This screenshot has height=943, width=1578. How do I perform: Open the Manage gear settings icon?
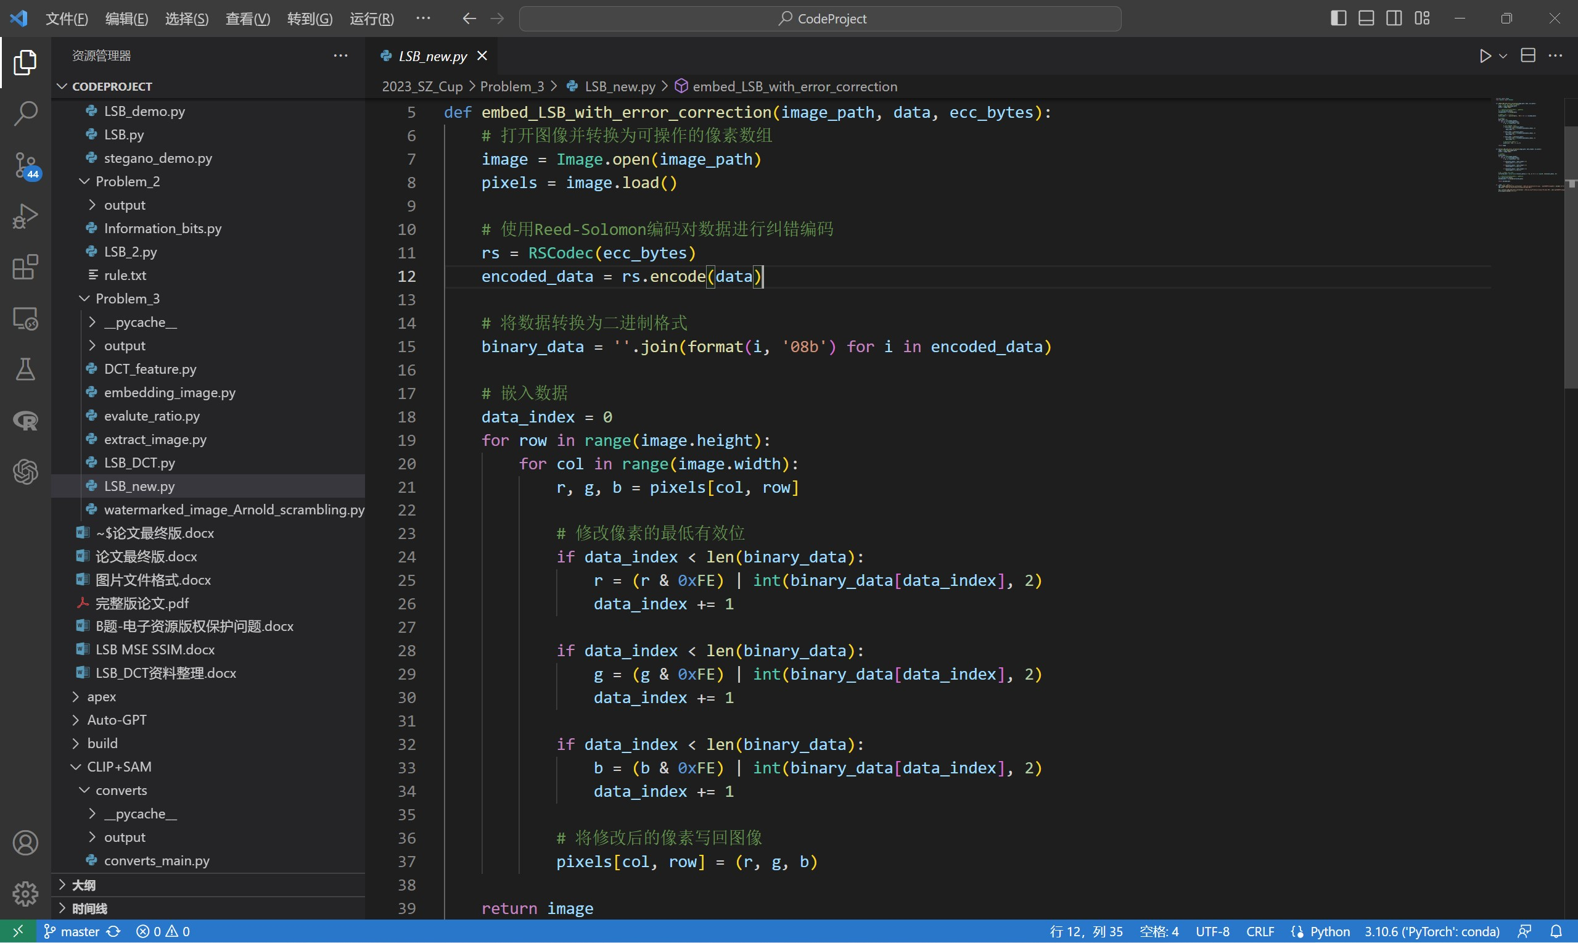click(x=25, y=894)
